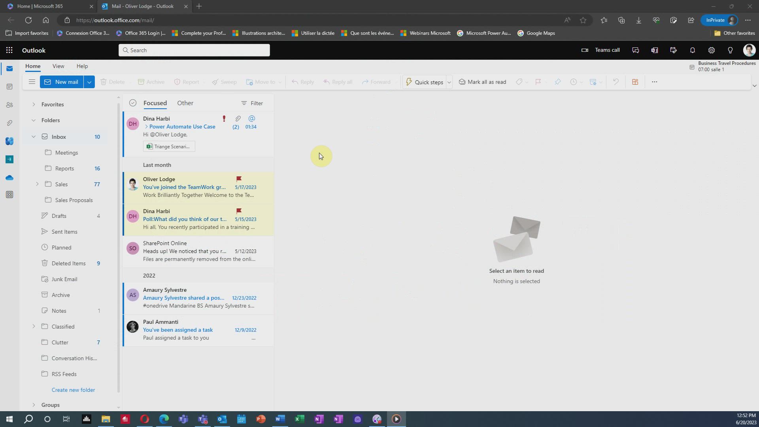Select the Dina Harbi avatar on Power Automate email
This screenshot has width=759, height=427.
(132, 124)
